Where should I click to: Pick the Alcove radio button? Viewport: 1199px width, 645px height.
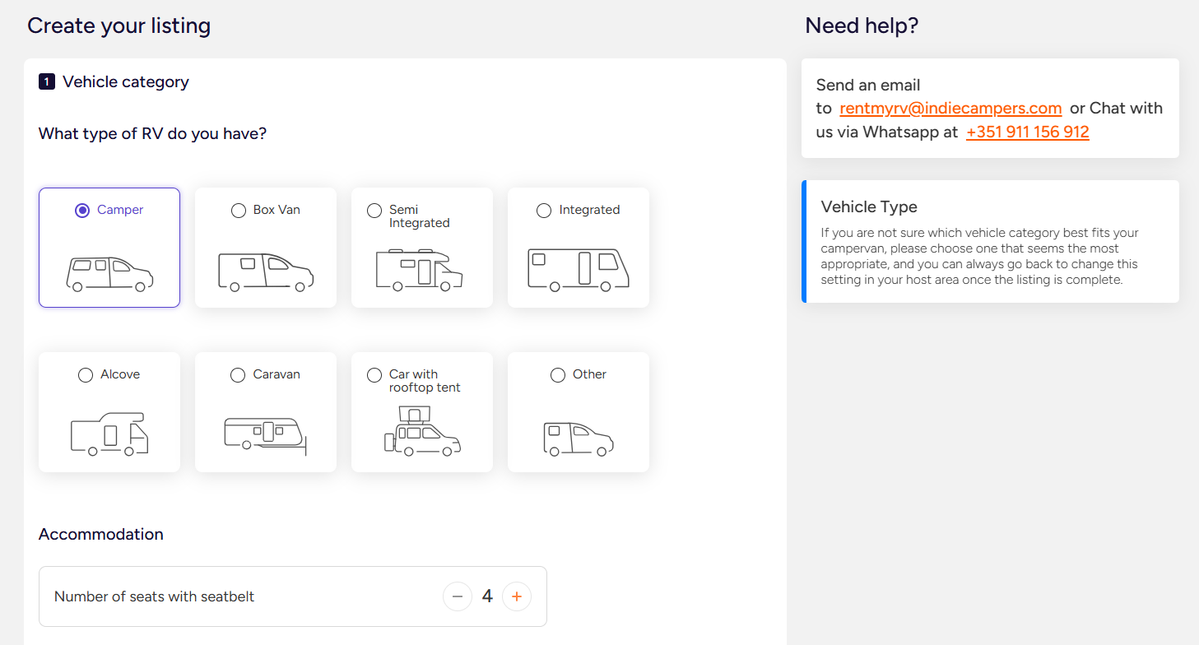(x=86, y=375)
